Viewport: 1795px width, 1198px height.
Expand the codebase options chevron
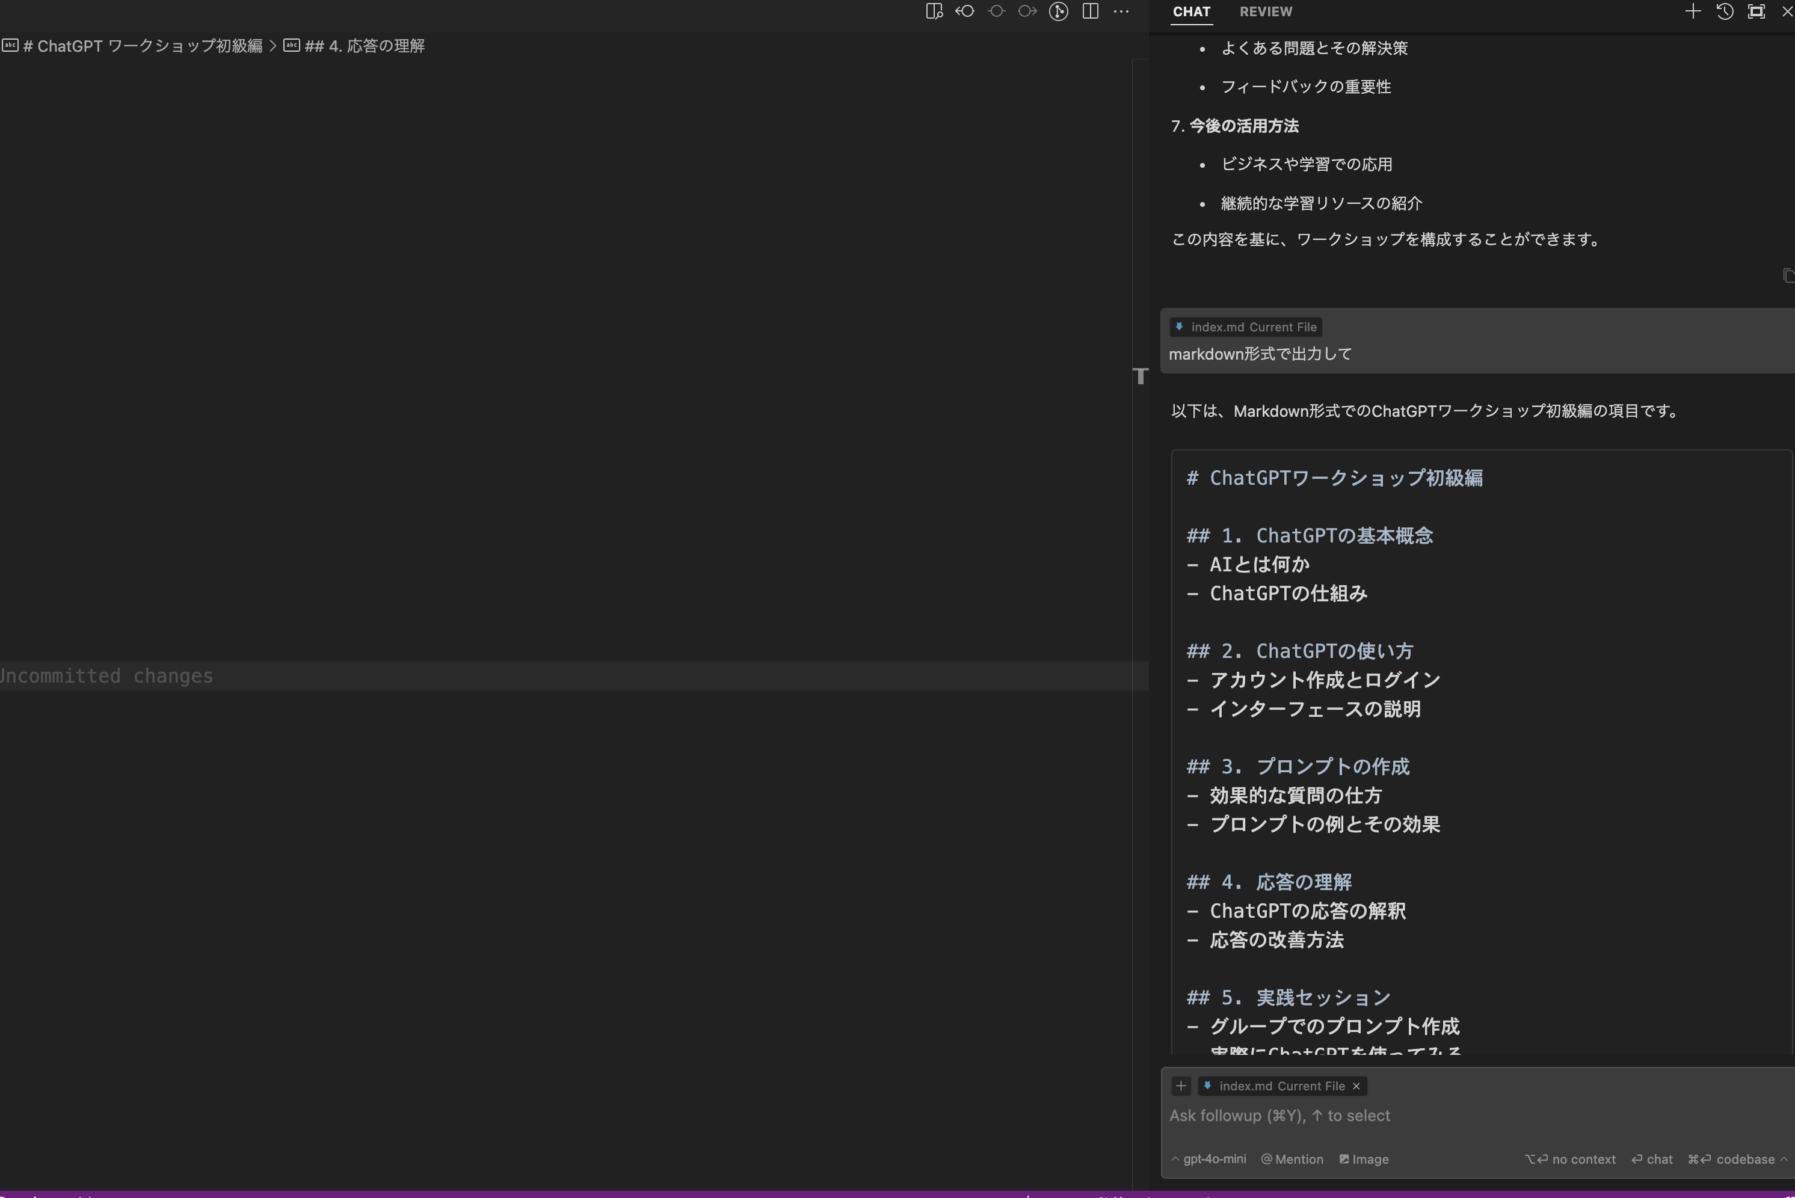click(1784, 1159)
